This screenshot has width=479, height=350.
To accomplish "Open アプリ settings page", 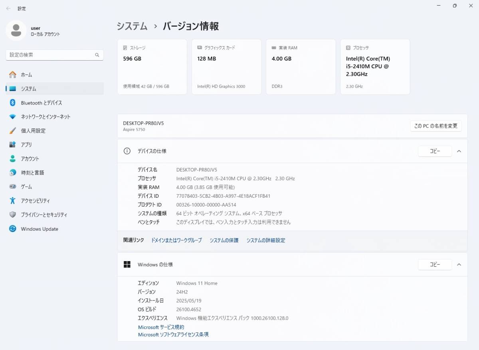I will 55,145.
